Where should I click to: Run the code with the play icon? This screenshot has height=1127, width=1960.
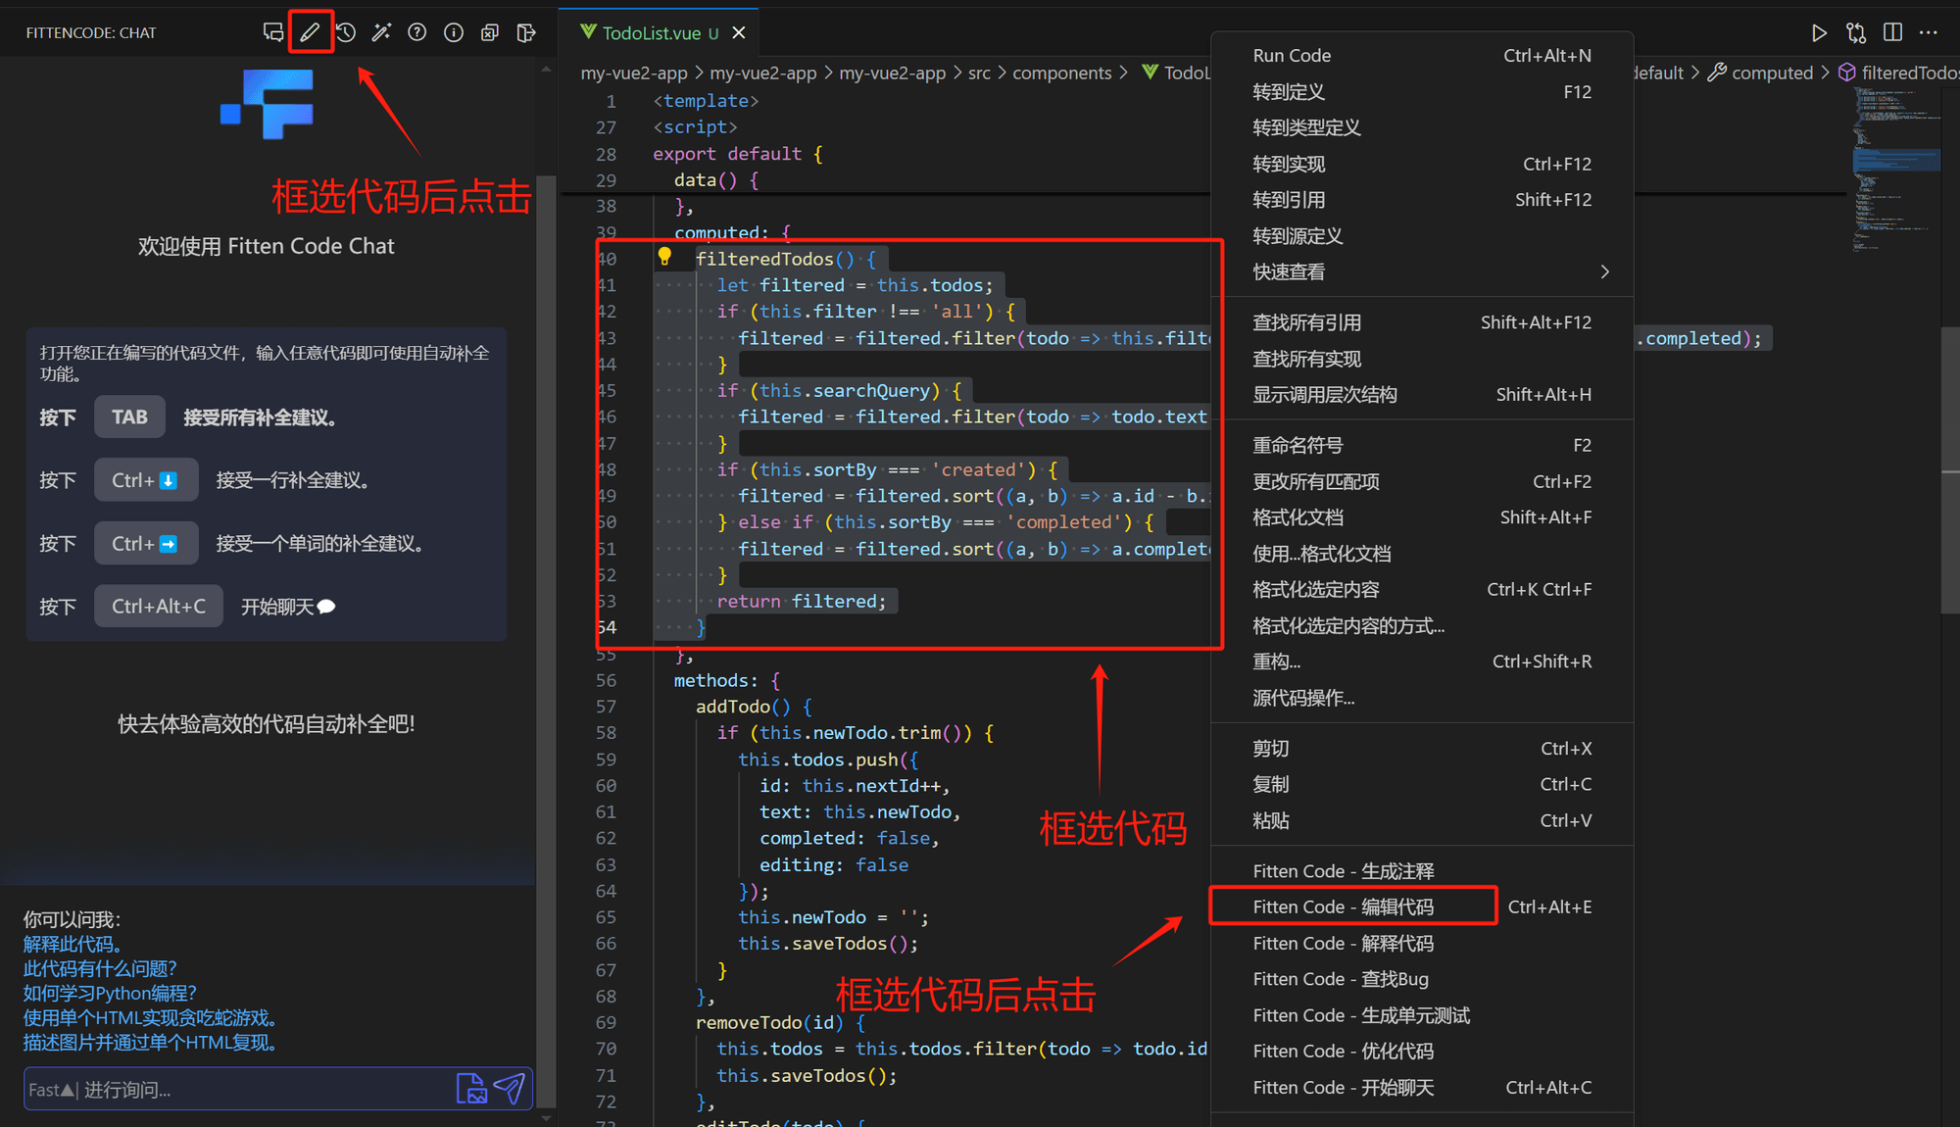(x=1819, y=32)
